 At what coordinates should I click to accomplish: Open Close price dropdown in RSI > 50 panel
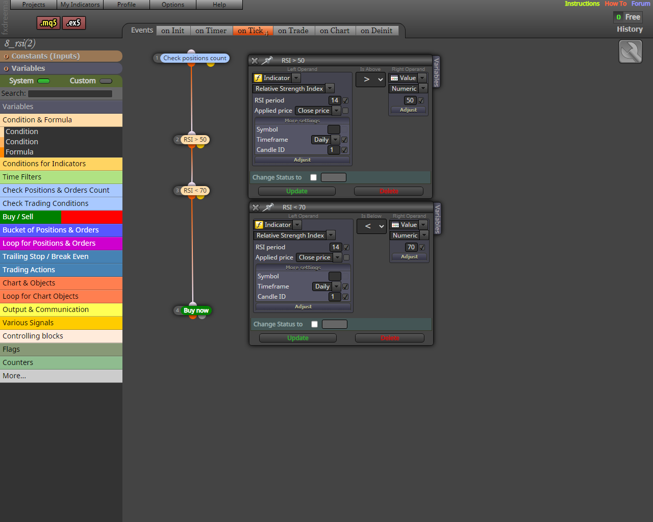coord(336,111)
